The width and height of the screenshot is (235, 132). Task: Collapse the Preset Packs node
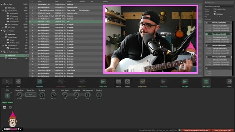point(3,45)
